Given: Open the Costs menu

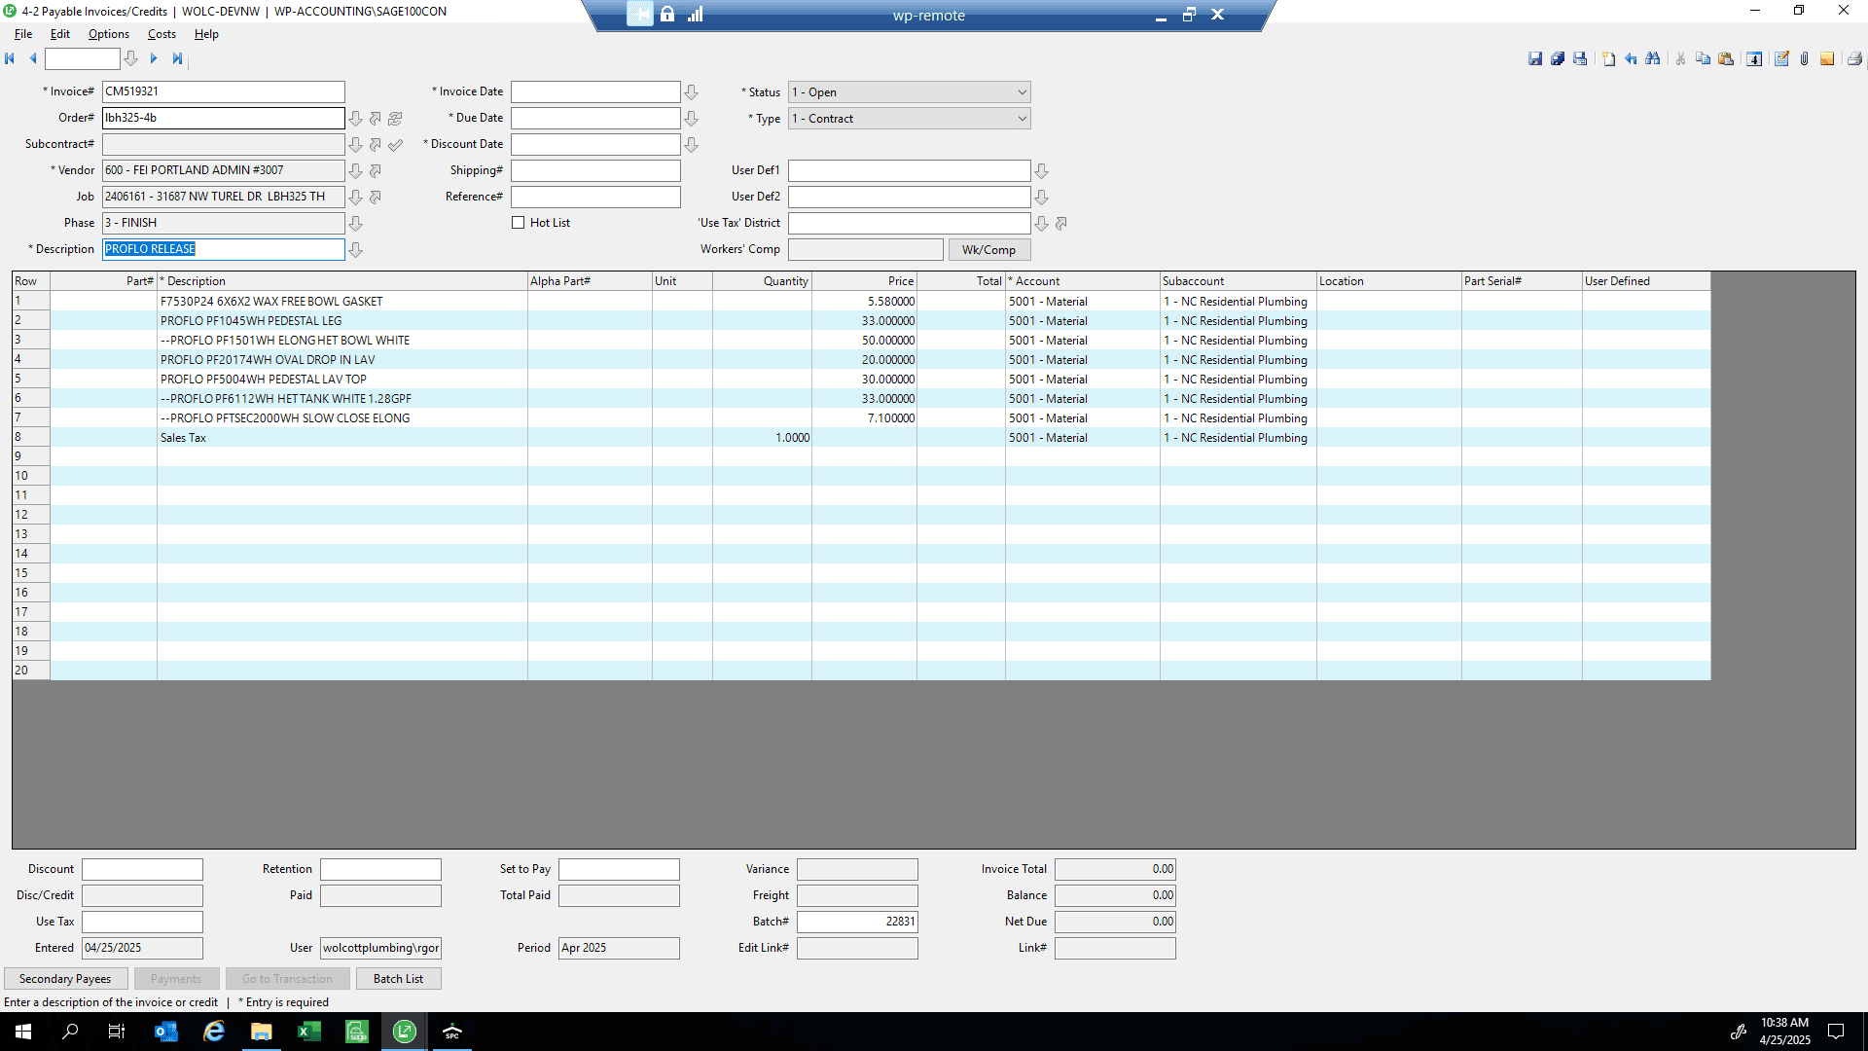Looking at the screenshot, I should point(162,34).
